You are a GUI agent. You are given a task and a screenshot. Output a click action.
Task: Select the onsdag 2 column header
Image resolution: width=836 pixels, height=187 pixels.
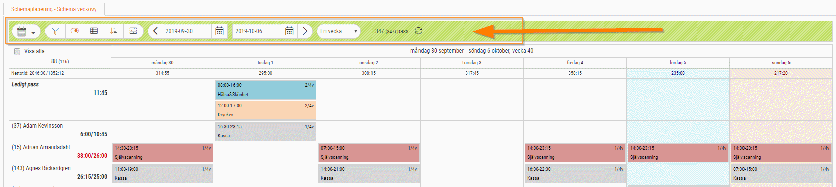coord(368,63)
